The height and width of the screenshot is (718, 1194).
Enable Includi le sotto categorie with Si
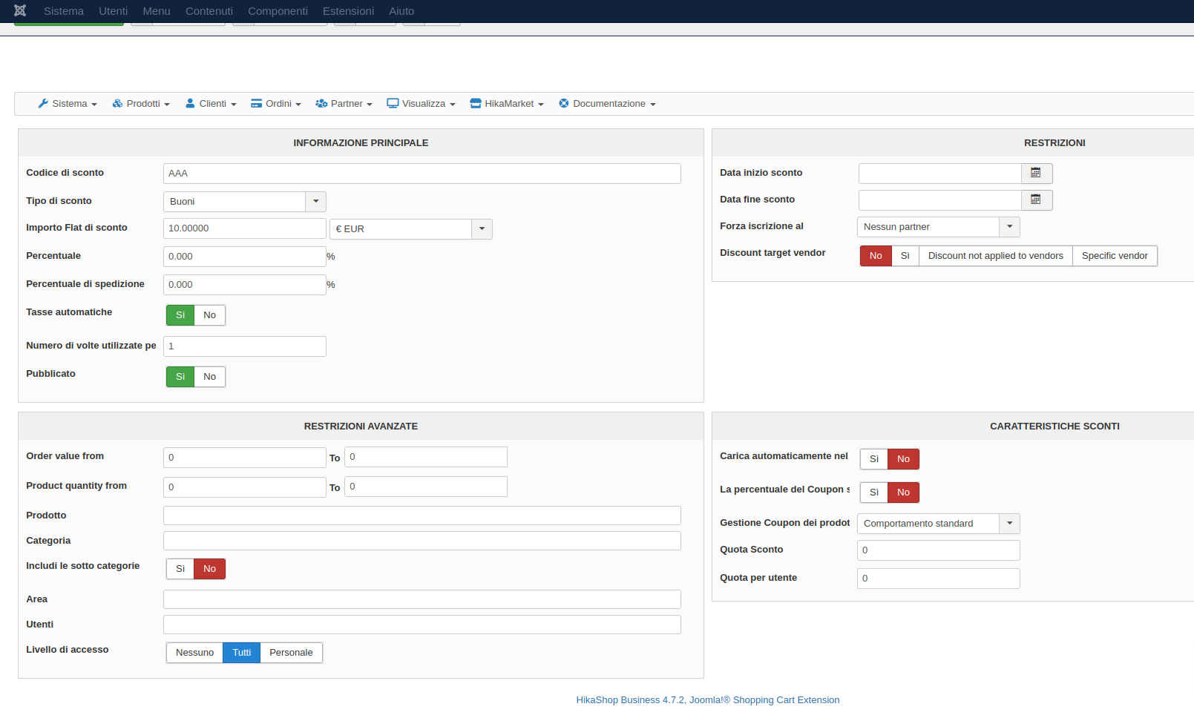(180, 569)
